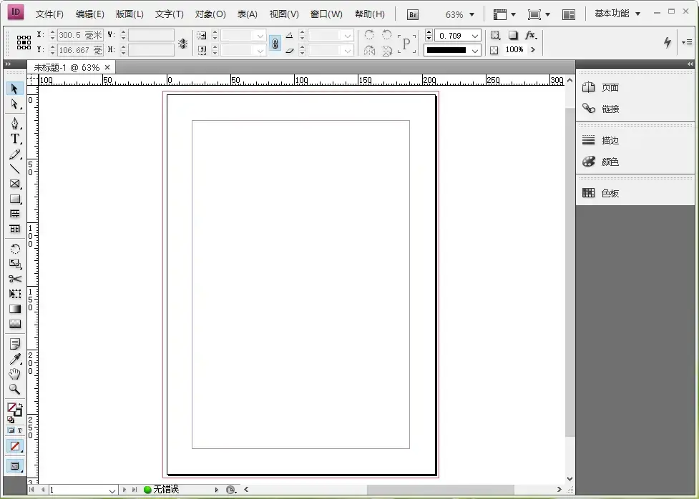The image size is (699, 499).
Task: Select the Free Transform tool
Action: point(15,294)
